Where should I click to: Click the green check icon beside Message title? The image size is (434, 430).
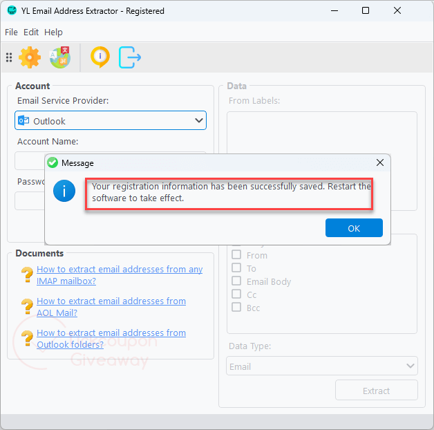point(53,162)
